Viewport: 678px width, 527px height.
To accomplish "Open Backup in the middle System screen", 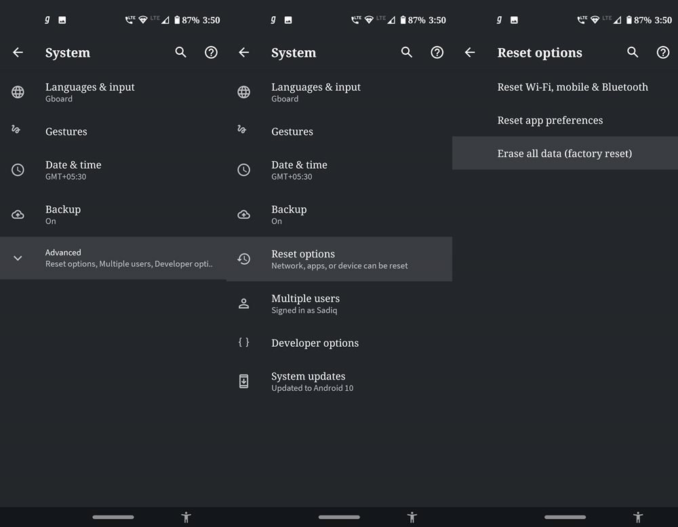I will (340, 214).
